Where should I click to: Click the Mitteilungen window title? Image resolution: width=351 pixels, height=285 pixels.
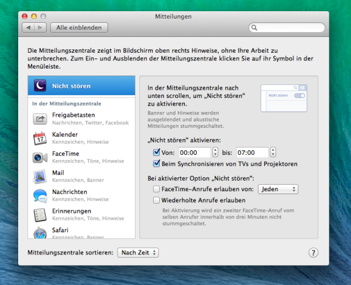pyautogui.click(x=173, y=16)
